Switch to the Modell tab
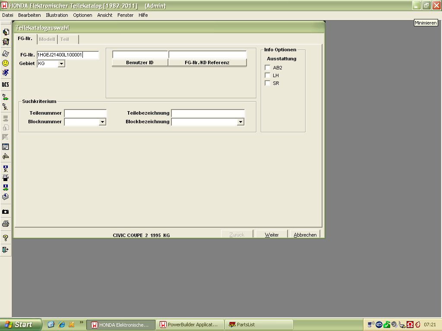This screenshot has height=331, width=442. click(x=47, y=39)
